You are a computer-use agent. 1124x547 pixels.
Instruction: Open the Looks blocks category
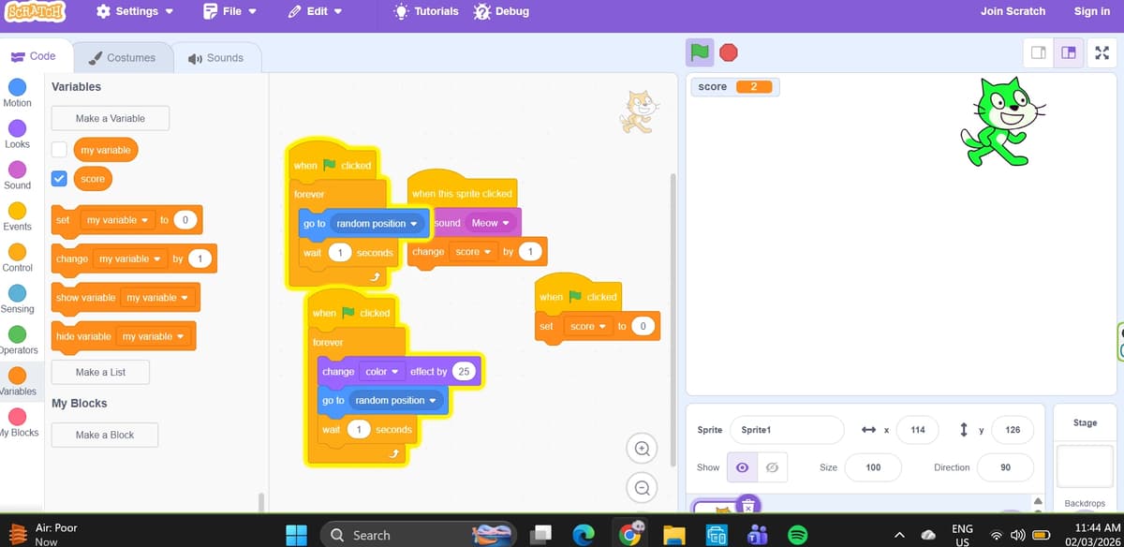tap(17, 134)
